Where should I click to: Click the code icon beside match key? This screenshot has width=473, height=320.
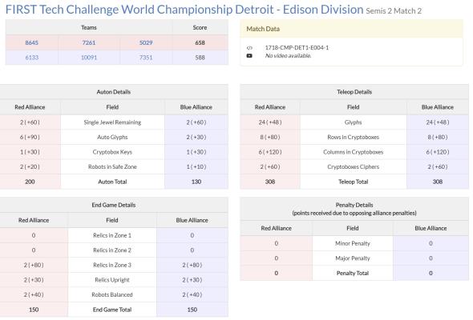[x=249, y=48]
